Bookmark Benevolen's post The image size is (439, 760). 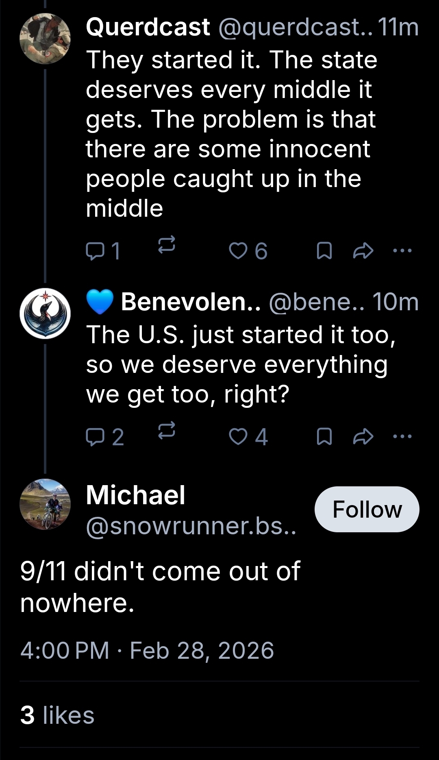tap(324, 437)
